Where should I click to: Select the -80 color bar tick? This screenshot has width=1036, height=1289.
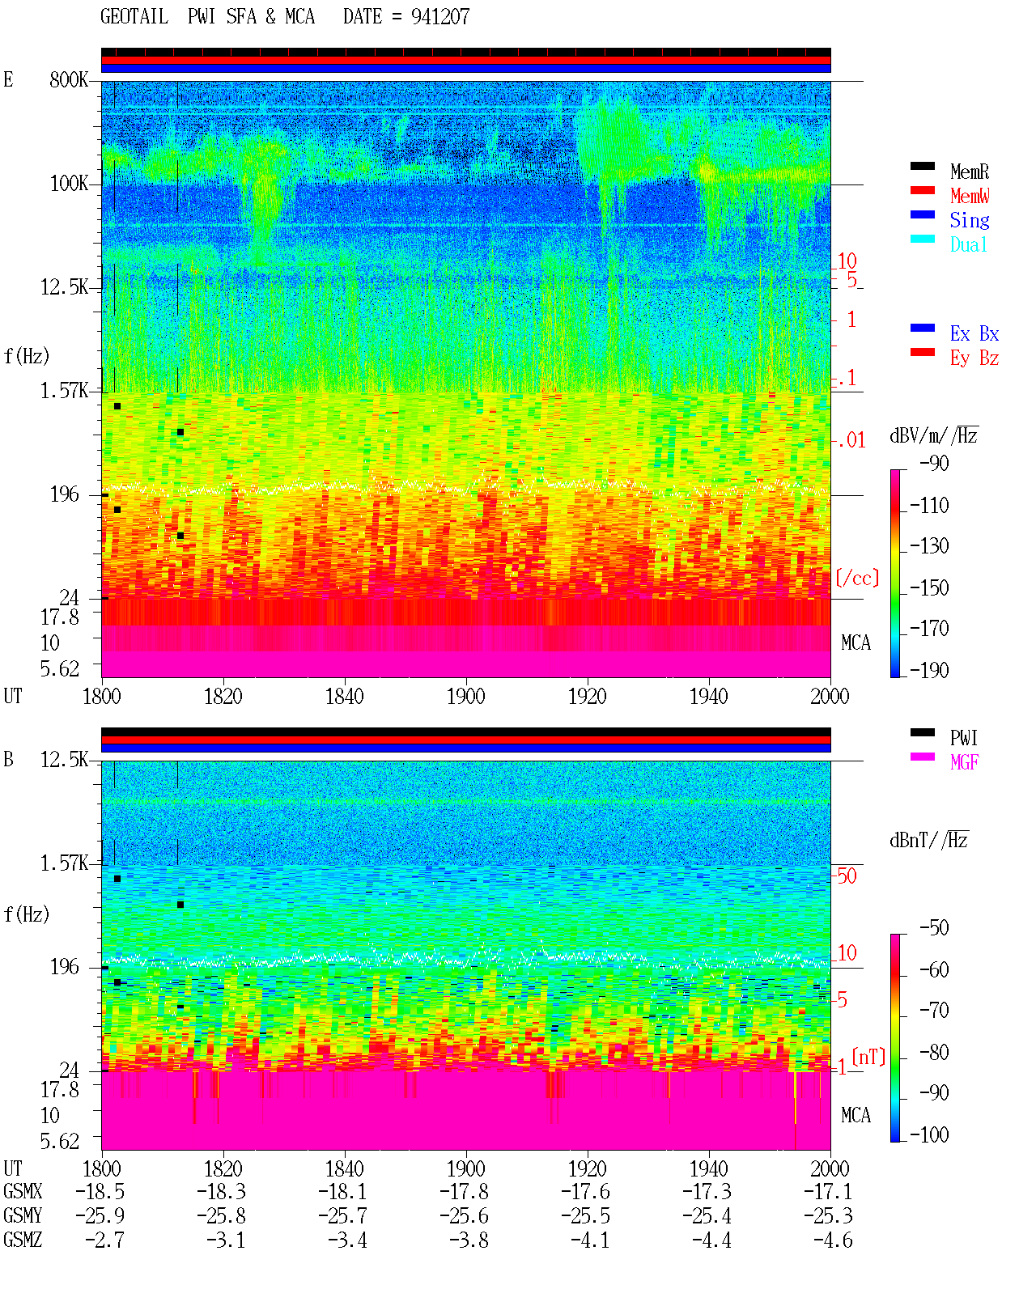[x=934, y=1052]
